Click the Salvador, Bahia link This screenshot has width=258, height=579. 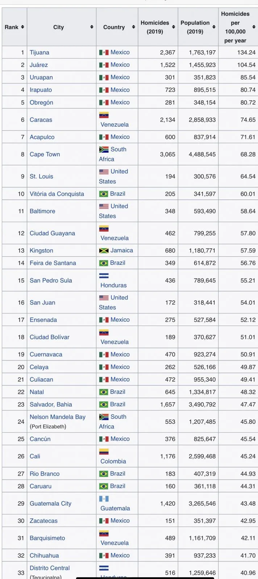(x=51, y=405)
